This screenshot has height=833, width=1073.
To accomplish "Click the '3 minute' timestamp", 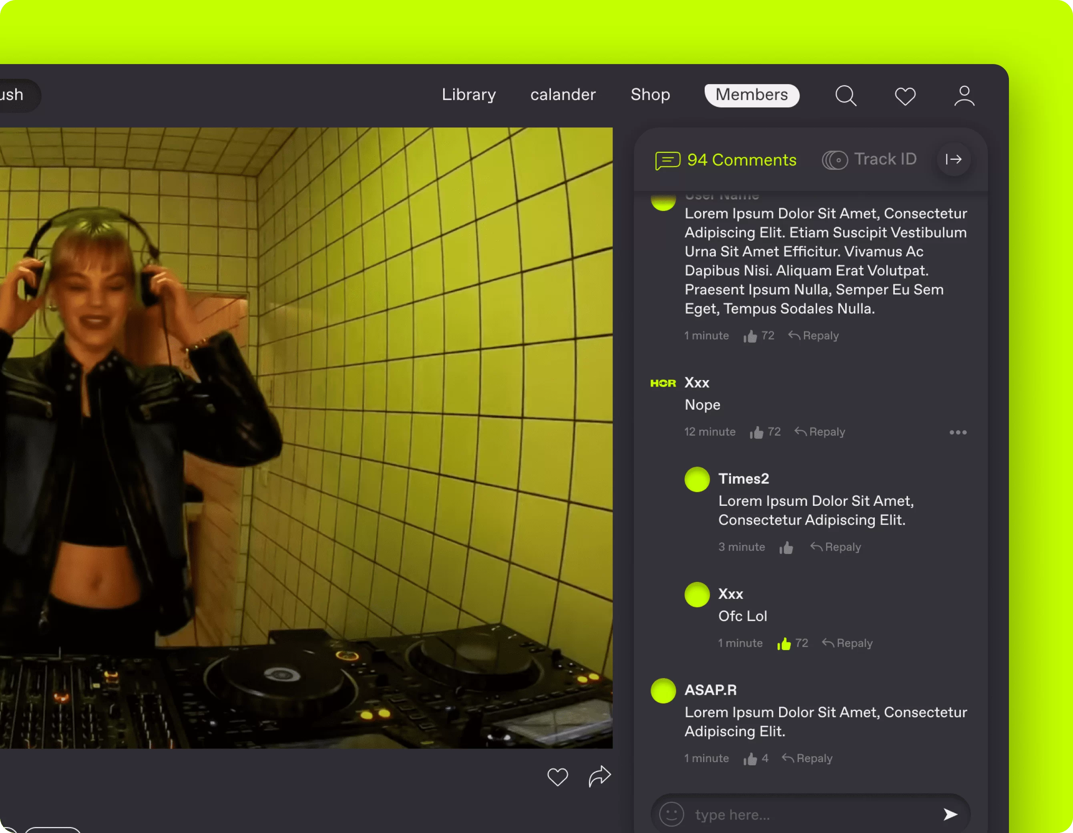I will click(741, 547).
